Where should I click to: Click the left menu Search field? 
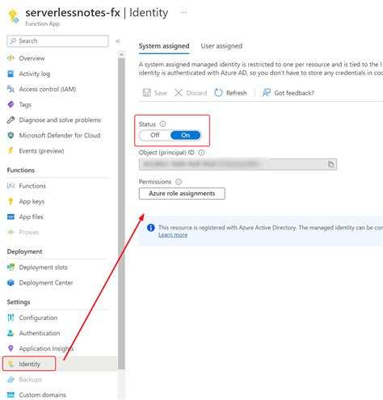point(57,41)
